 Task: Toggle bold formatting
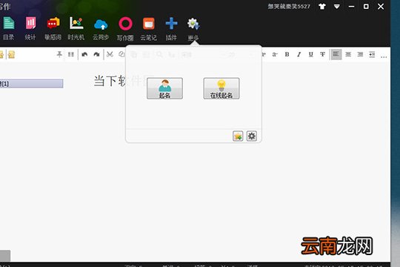coord(287,54)
